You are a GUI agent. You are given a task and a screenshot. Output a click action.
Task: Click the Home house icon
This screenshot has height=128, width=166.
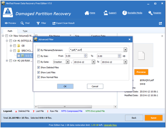point(87,13)
